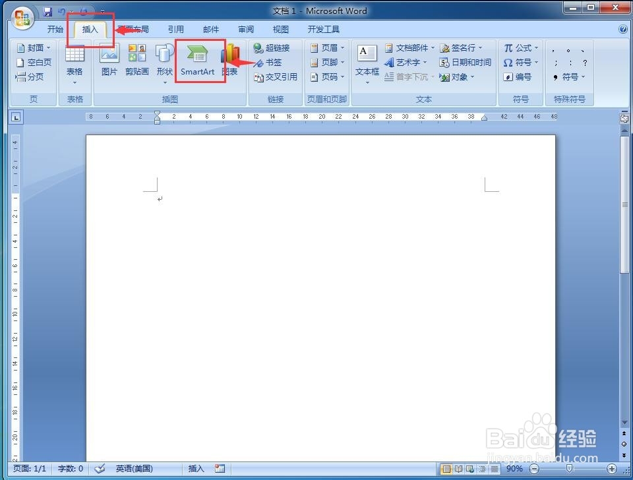Open Quick Parts (文档部件) menu
The height and width of the screenshot is (480, 633).
point(409,47)
